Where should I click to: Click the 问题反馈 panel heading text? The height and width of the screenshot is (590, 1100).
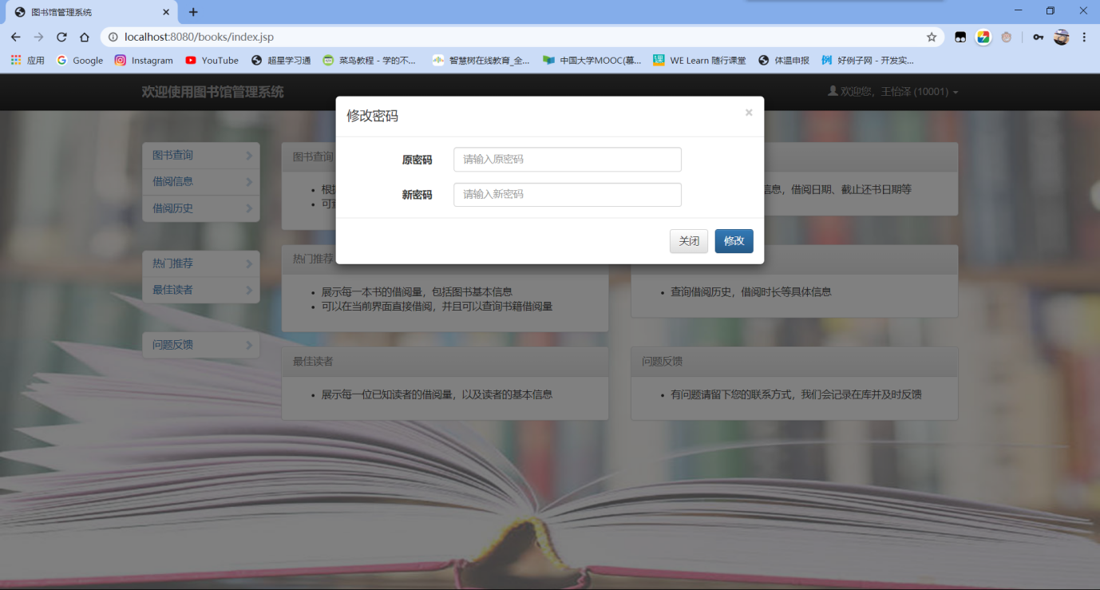click(x=663, y=362)
